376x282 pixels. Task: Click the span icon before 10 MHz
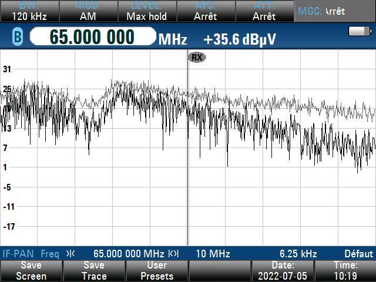(173, 254)
